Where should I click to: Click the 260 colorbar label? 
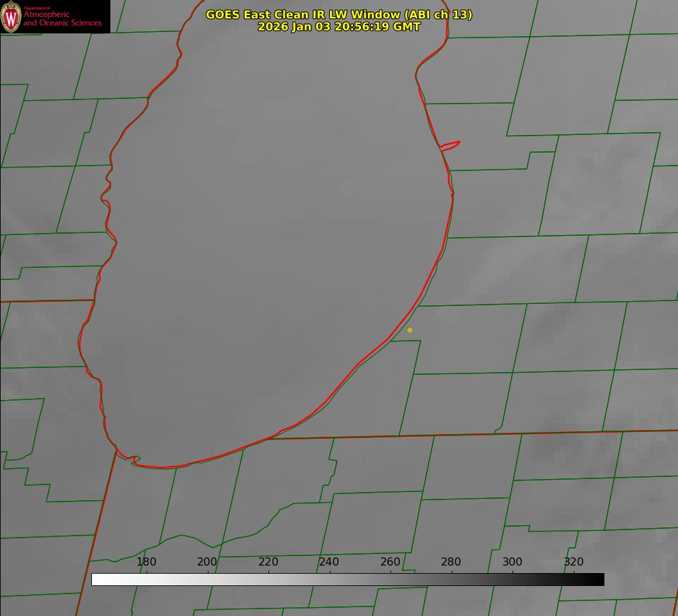[x=390, y=561]
